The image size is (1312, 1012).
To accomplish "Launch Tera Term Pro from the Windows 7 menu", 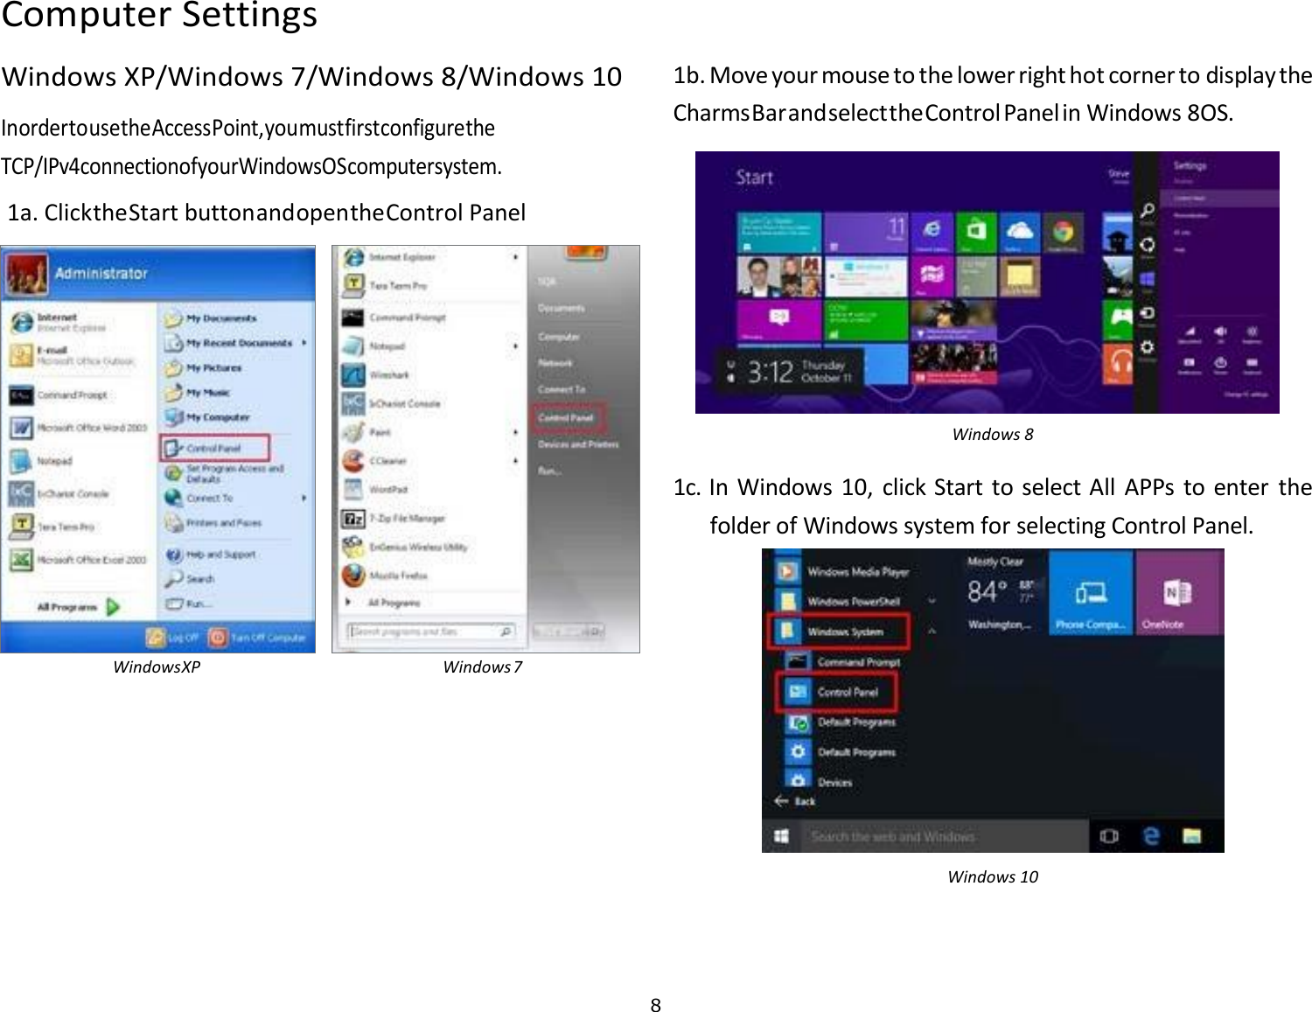I will [x=386, y=285].
